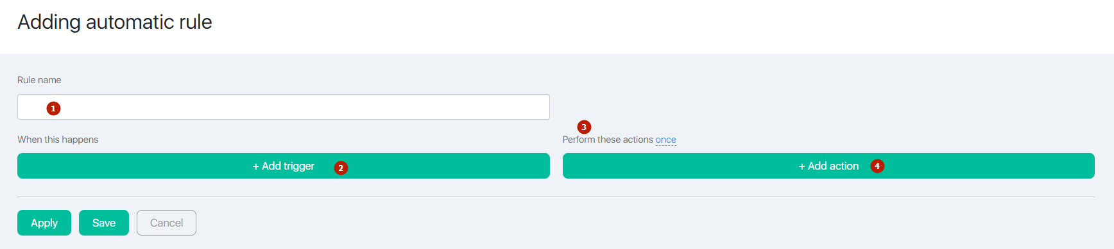This screenshot has height=249, width=1114.
Task: Click the red numbered marker 3
Action: (x=584, y=127)
